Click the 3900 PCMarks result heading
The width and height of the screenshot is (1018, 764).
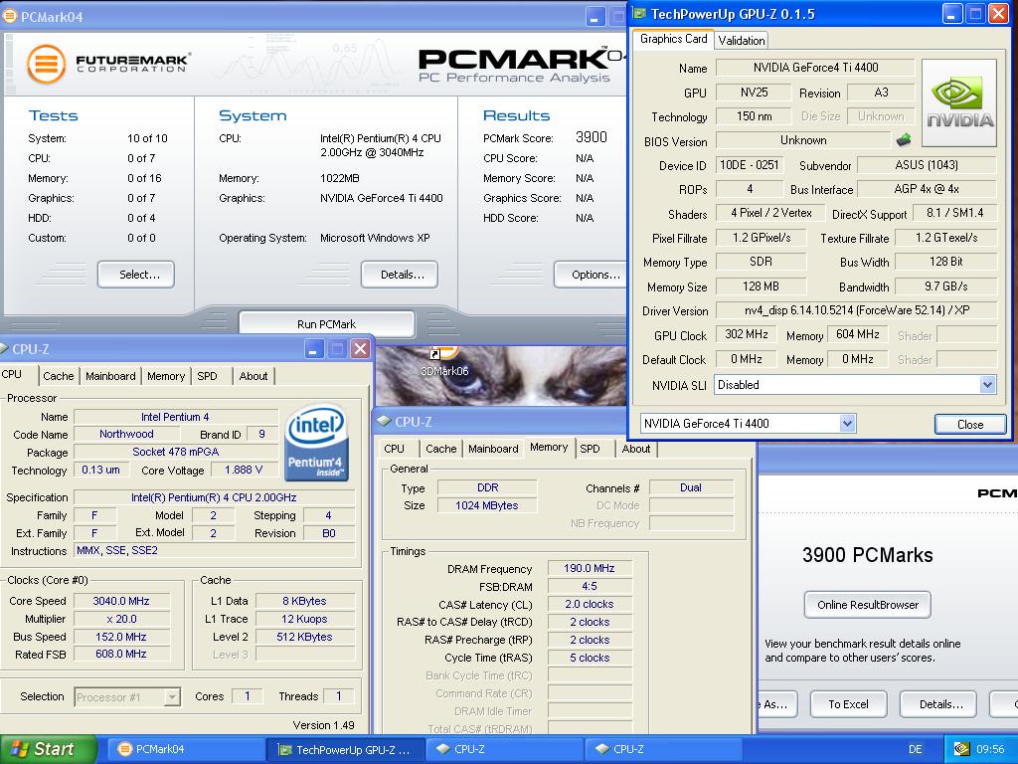click(x=867, y=555)
